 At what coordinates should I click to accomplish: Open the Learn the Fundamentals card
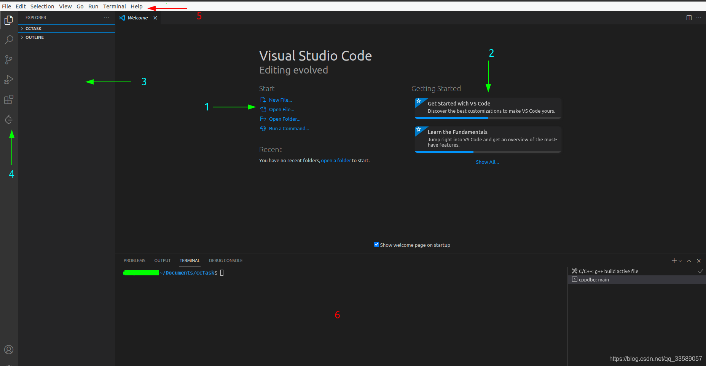click(x=488, y=139)
